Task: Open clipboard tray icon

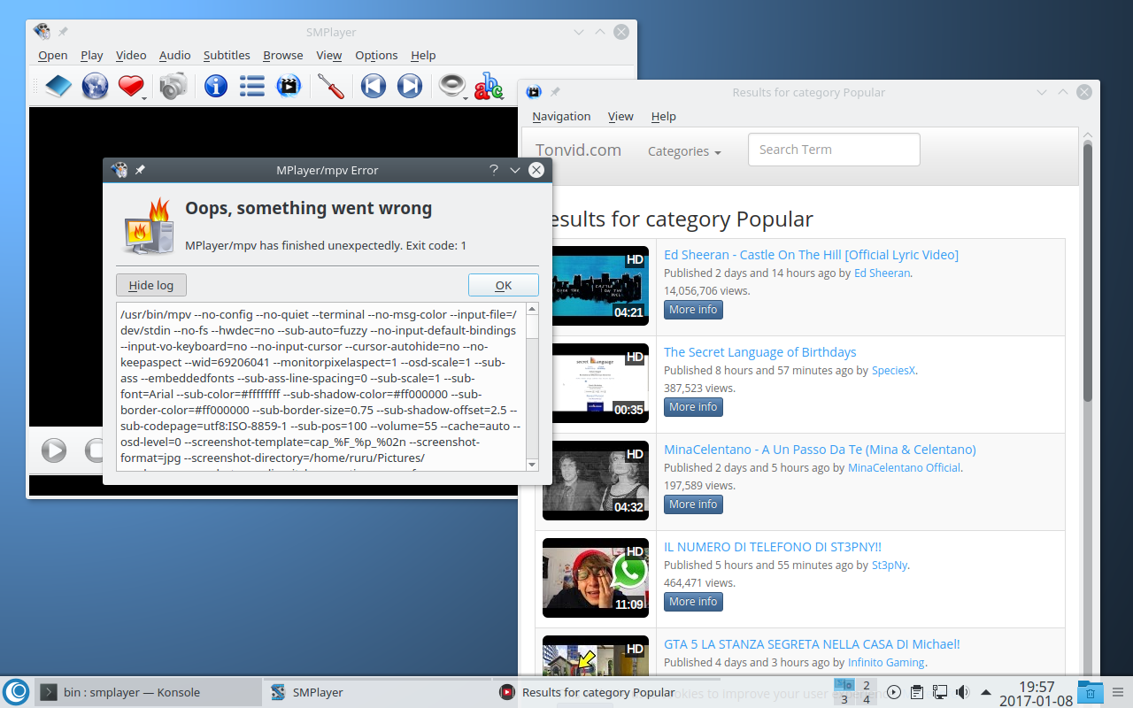Action: click(x=917, y=692)
